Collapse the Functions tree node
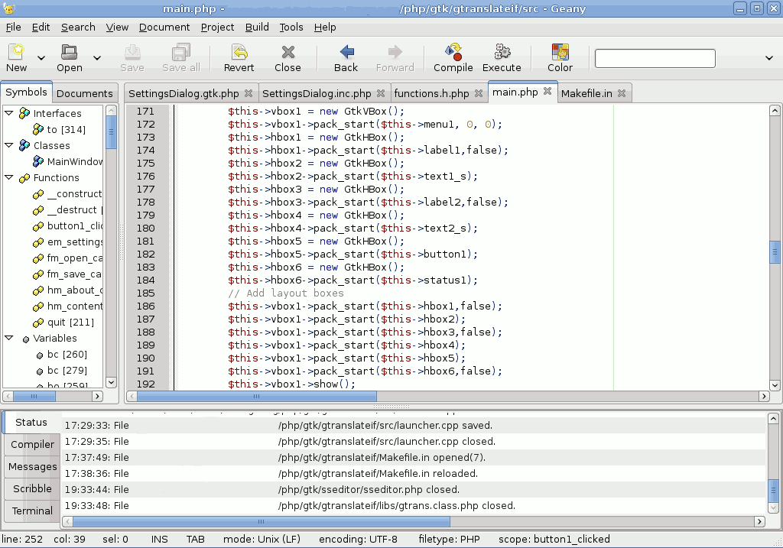This screenshot has width=783, height=548. coord(8,177)
